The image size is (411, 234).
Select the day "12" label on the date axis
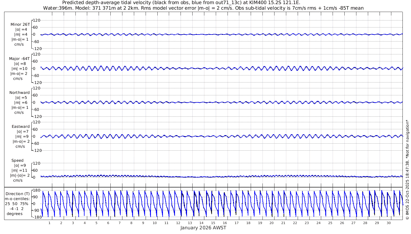click(x=178, y=223)
